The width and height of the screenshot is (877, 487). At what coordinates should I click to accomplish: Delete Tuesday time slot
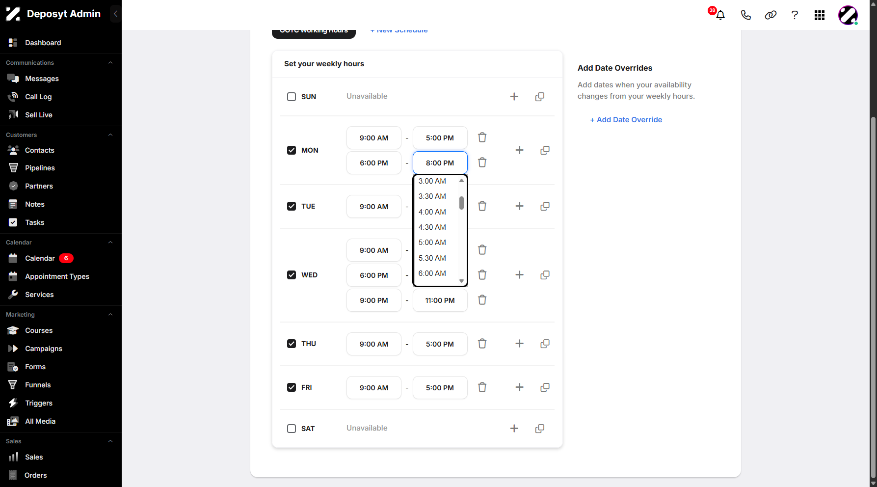[x=482, y=206]
